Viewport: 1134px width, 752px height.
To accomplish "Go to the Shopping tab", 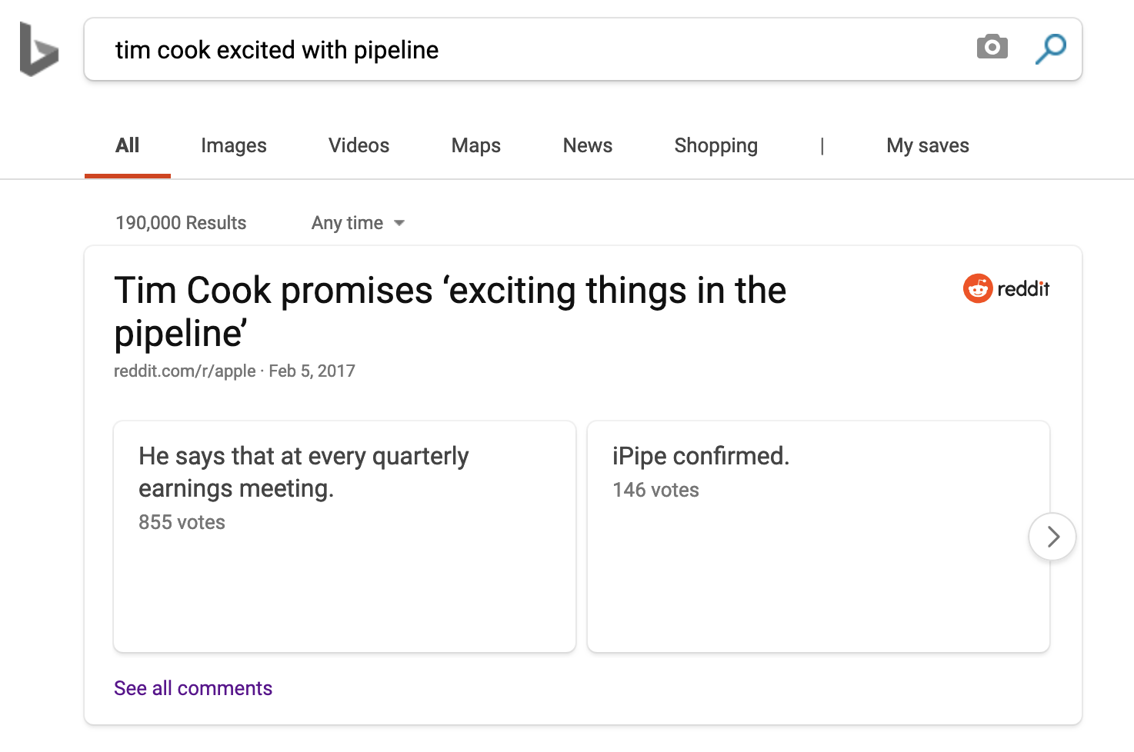I will tap(715, 145).
